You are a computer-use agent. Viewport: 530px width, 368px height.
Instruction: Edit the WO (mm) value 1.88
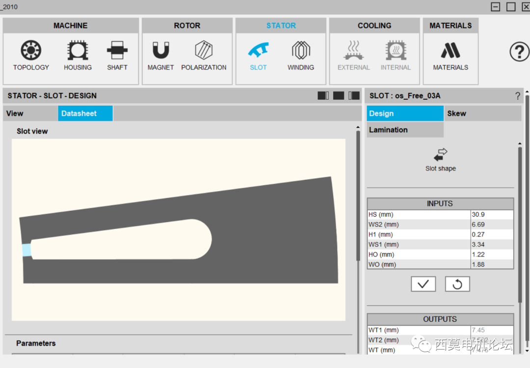pos(492,264)
